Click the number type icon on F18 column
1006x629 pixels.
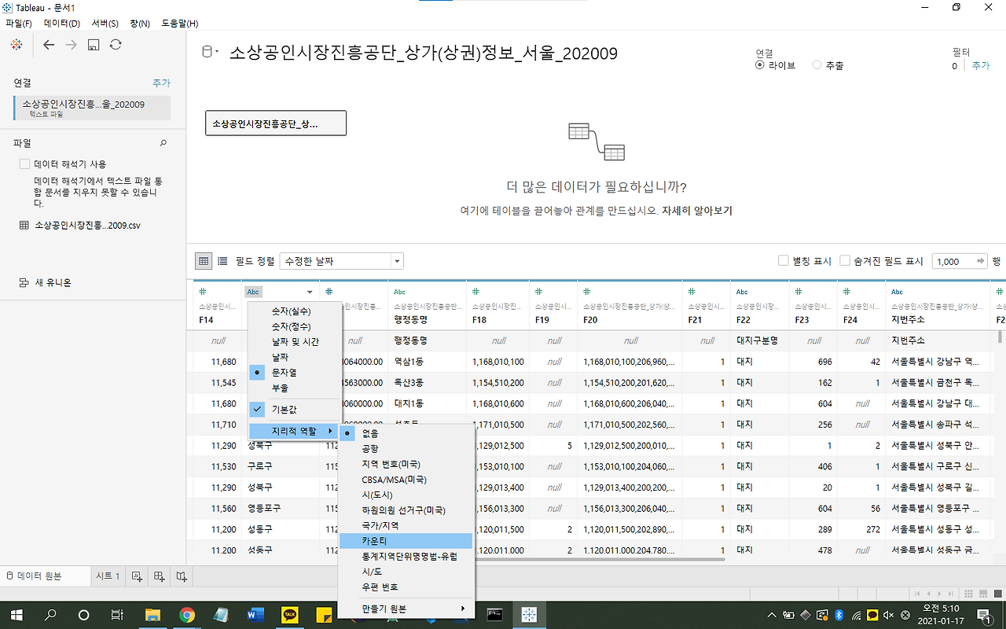[475, 292]
